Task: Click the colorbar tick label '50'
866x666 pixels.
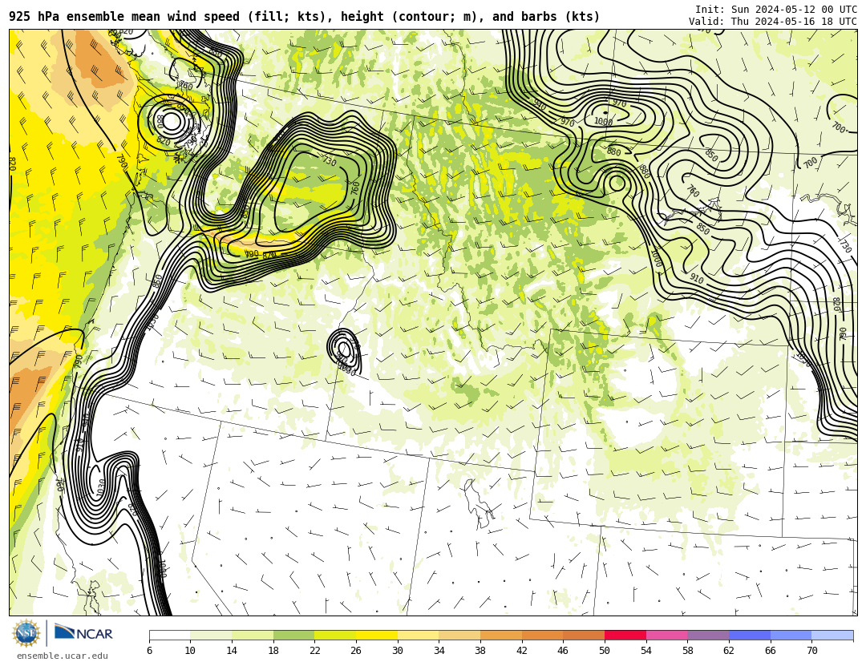Action: 605,651
